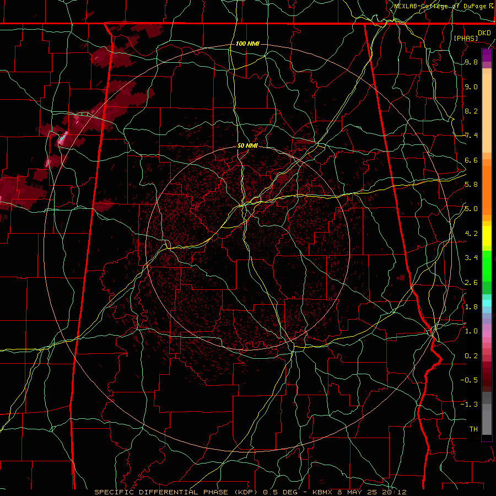Click the '100 NMI' range ring label
The width and height of the screenshot is (496, 496).
point(247,44)
